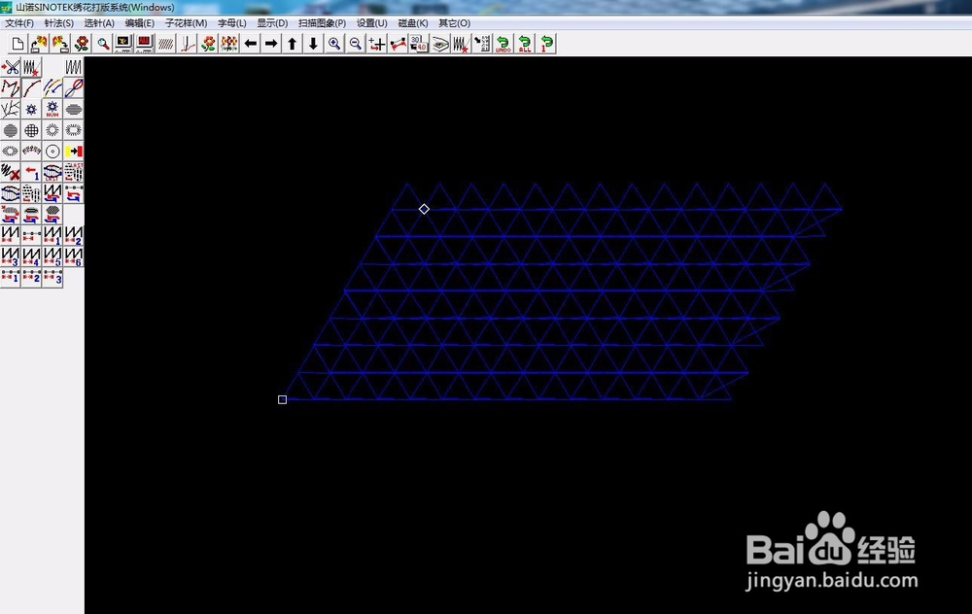Select the yellow-to-red arrow color change tool
972x614 pixels.
click(73, 152)
